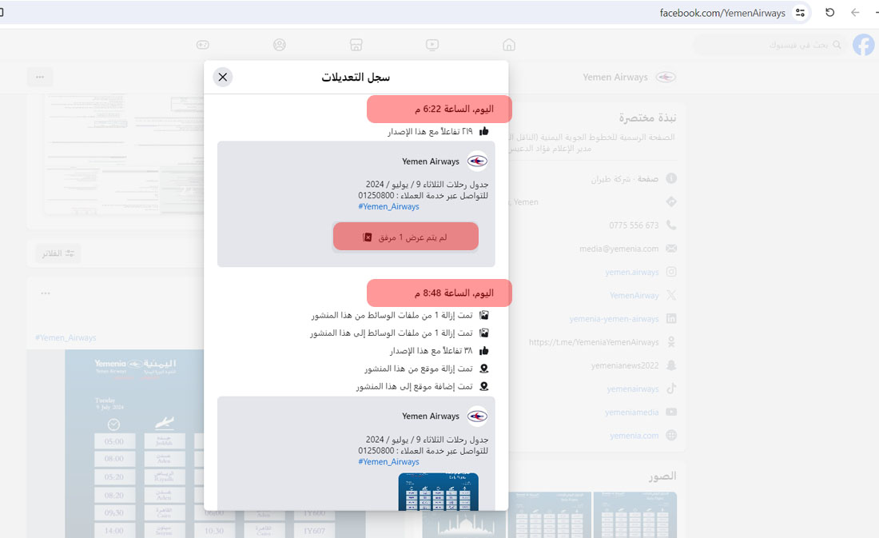This screenshot has height=538, width=879.
Task: Open the photos section heading
Action: point(662,476)
